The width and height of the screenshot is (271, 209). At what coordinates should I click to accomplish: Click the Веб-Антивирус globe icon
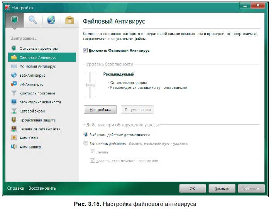point(14,75)
